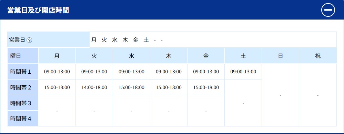Click the 営業日及び開店時間 header title
344x134 pixels.
(38, 10)
